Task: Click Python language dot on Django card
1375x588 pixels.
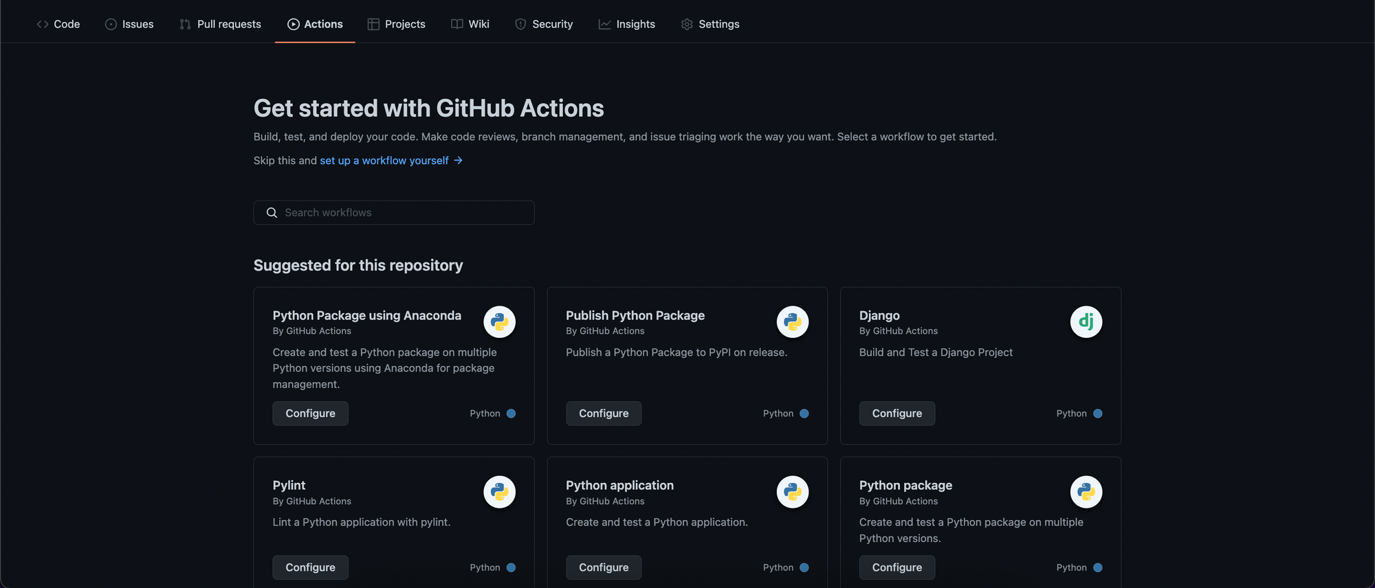Action: pyautogui.click(x=1098, y=414)
